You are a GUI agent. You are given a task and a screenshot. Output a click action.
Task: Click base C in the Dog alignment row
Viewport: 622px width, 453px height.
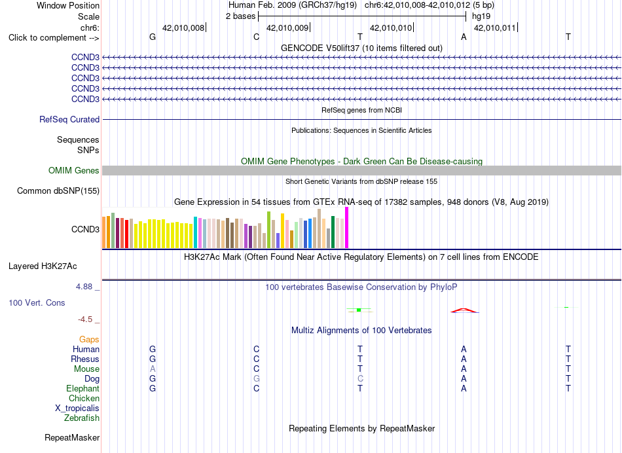(360, 378)
